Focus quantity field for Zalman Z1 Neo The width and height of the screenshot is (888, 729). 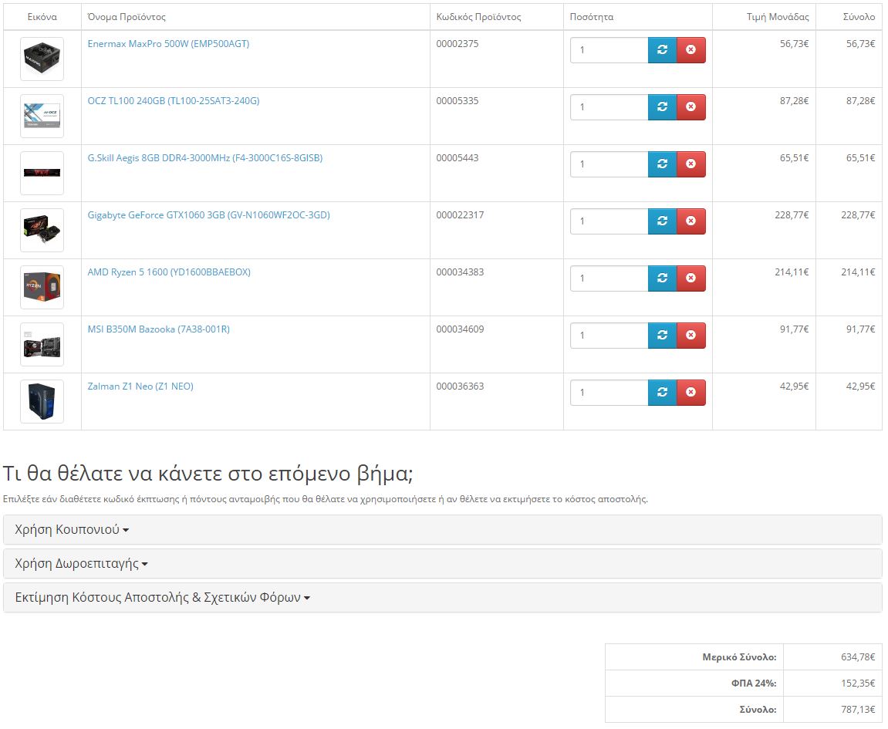[609, 393]
